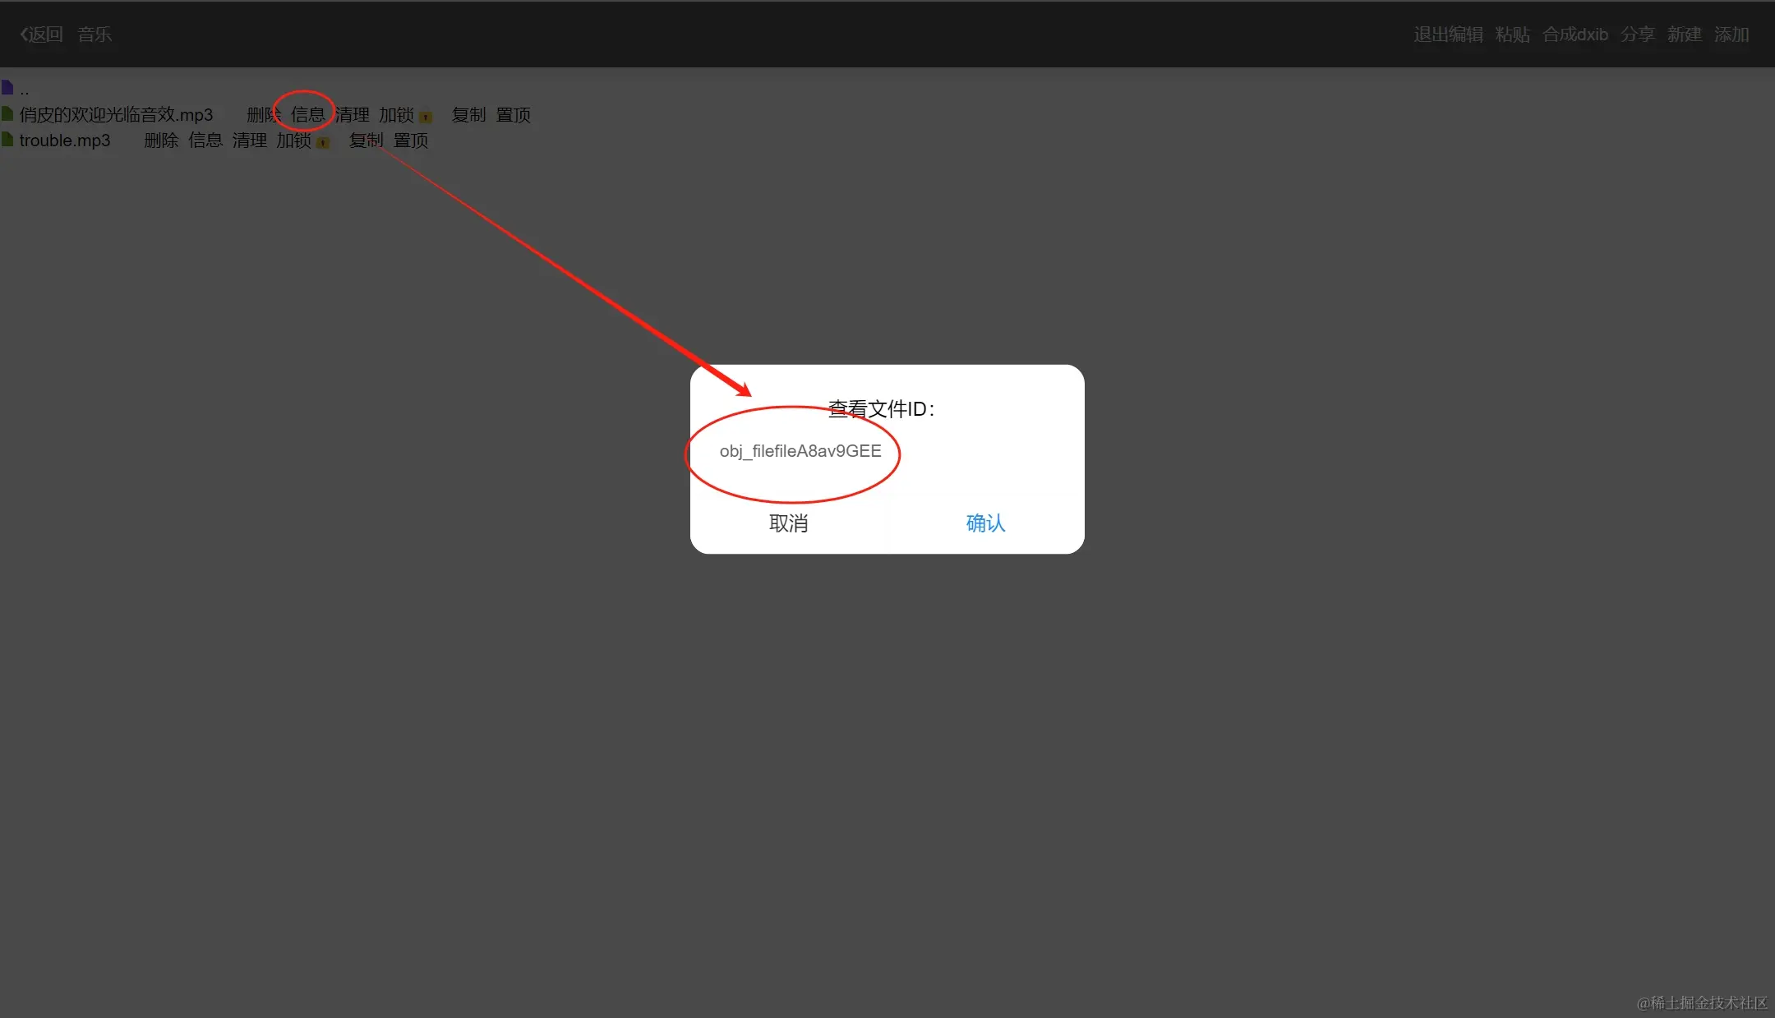Click 删除 on the trouble.mp3 row
The height and width of the screenshot is (1018, 1775).
161,140
